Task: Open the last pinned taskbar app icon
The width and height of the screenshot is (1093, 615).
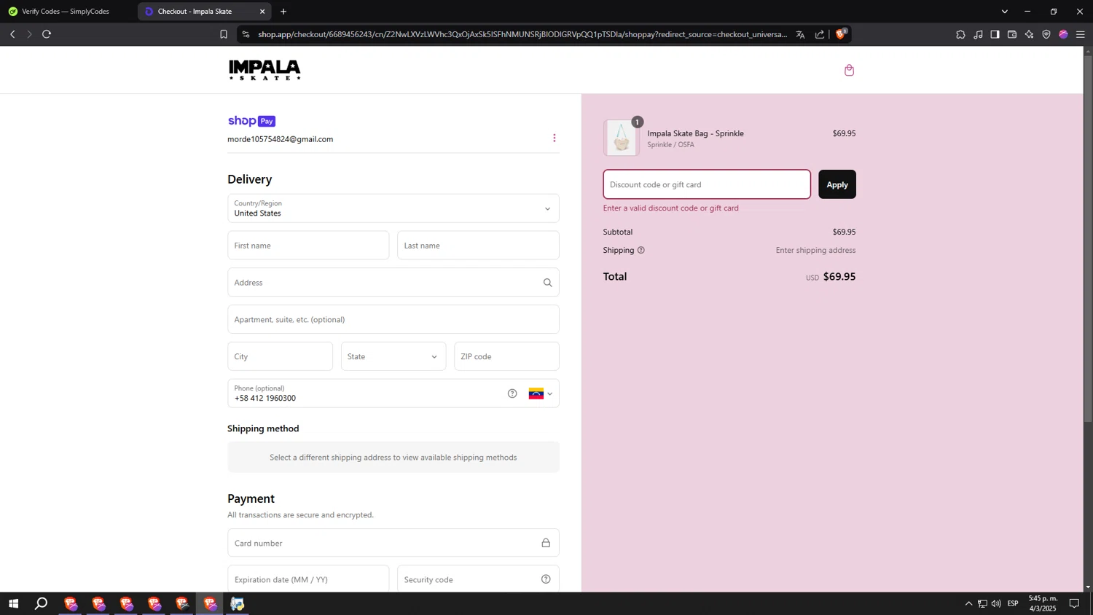Action: tap(238, 603)
